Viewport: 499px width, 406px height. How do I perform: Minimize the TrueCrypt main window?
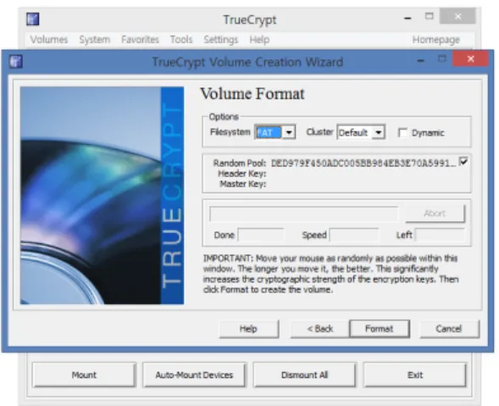408,18
